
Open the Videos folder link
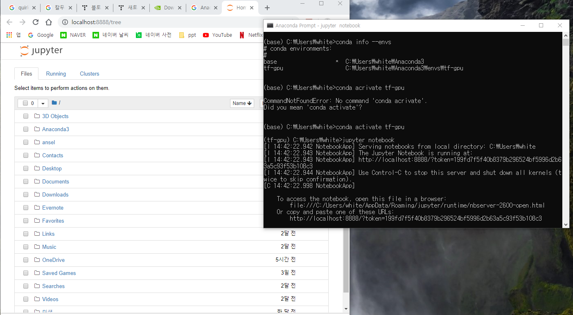coord(50,299)
